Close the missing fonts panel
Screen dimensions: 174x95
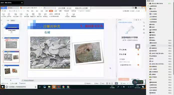[x=140, y=20]
